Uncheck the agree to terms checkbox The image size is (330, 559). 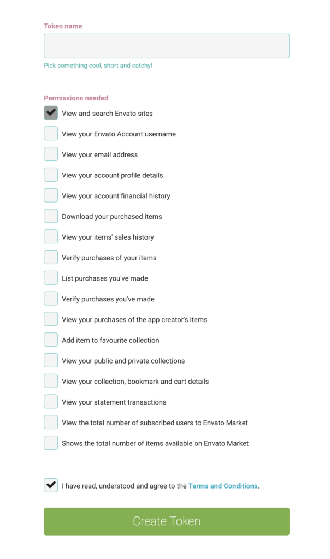coord(51,485)
